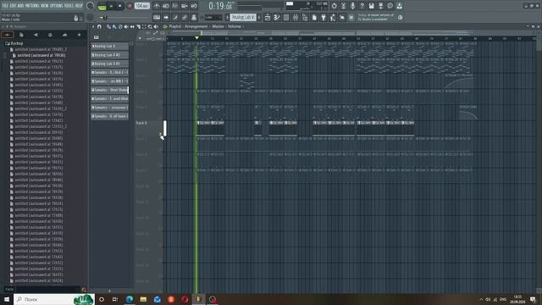Select the playlist select tool
The image size is (542, 305).
[144, 26]
